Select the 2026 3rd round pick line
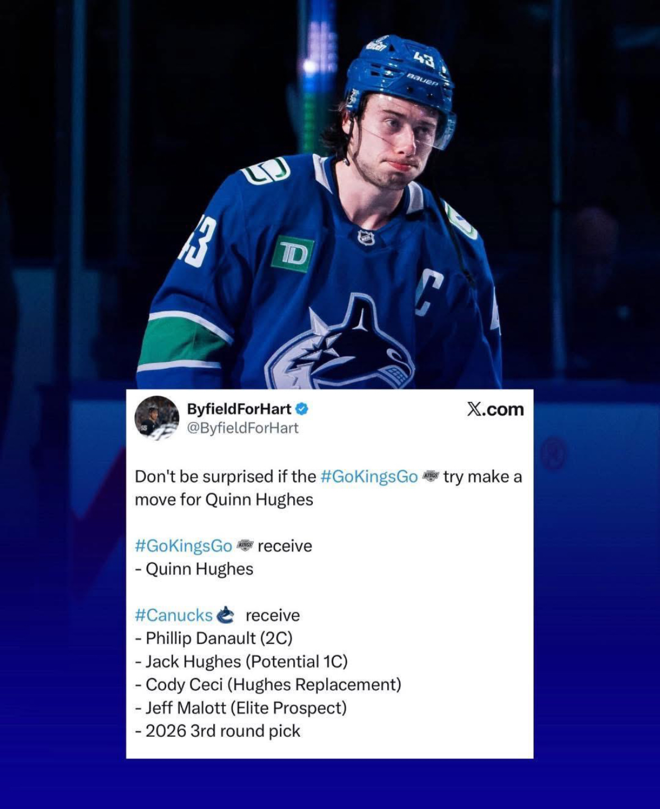The height and width of the screenshot is (809, 660). (218, 731)
